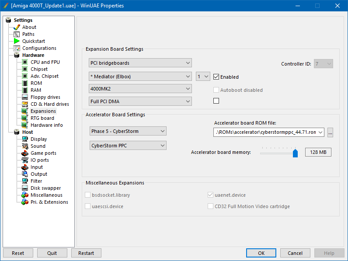348x261 pixels.
Task: Open the Sound speaker icon
Action: point(25,146)
